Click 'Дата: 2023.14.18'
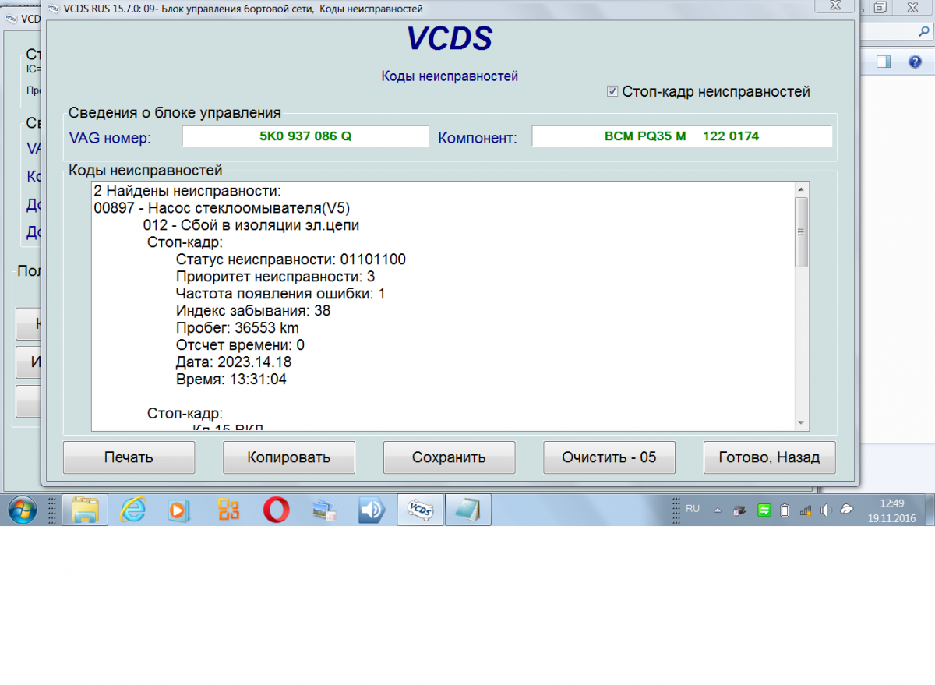This screenshot has height=685, width=935. click(x=234, y=362)
